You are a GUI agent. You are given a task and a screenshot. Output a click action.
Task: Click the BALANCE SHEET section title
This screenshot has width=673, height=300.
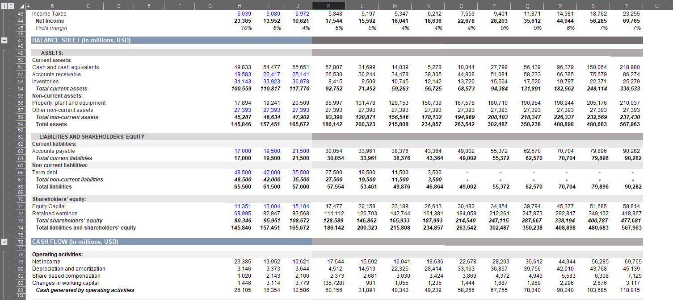pyautogui.click(x=81, y=41)
